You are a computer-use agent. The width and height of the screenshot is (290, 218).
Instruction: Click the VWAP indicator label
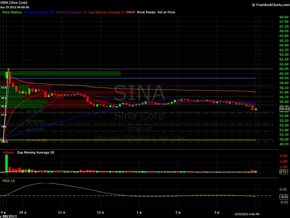pyautogui.click(x=130, y=12)
